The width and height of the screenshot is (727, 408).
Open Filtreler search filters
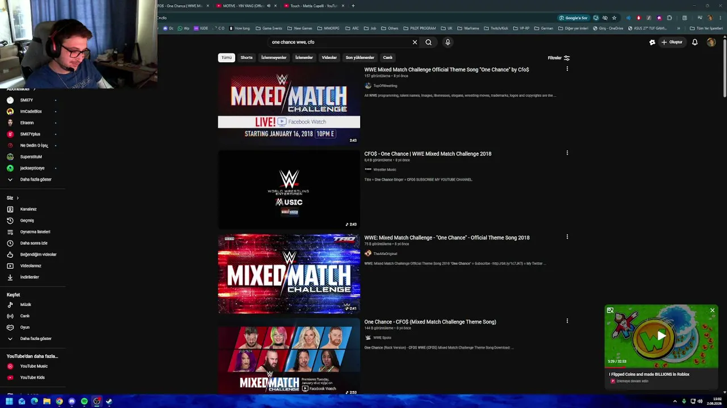(558, 58)
